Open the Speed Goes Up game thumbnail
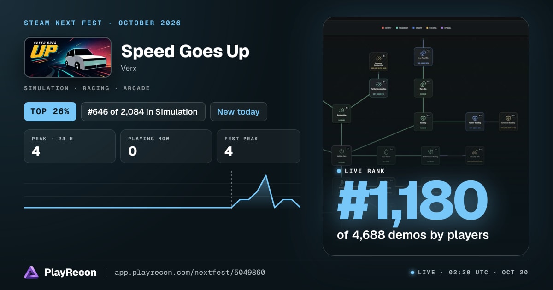The width and height of the screenshot is (553, 290). point(68,57)
